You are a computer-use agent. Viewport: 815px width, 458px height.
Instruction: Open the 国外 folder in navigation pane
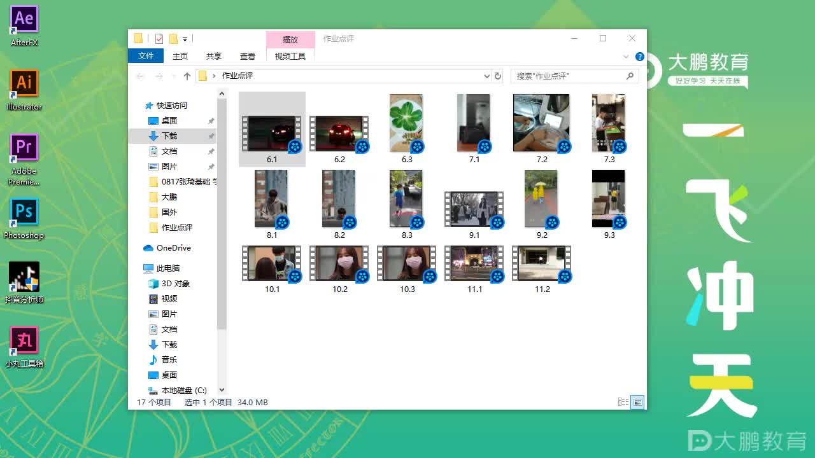coord(169,212)
